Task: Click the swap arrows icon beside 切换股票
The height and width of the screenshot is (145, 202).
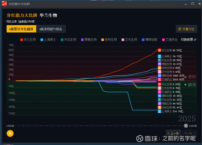Action: (195, 40)
